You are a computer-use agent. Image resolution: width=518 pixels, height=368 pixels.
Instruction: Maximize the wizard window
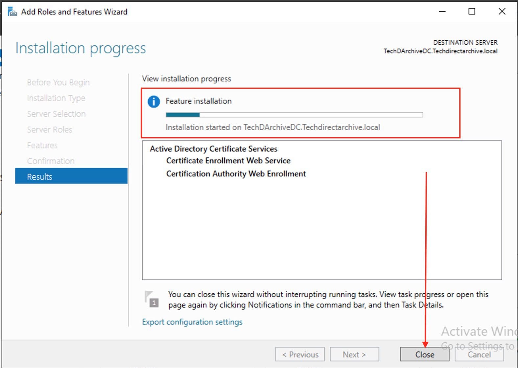point(472,12)
